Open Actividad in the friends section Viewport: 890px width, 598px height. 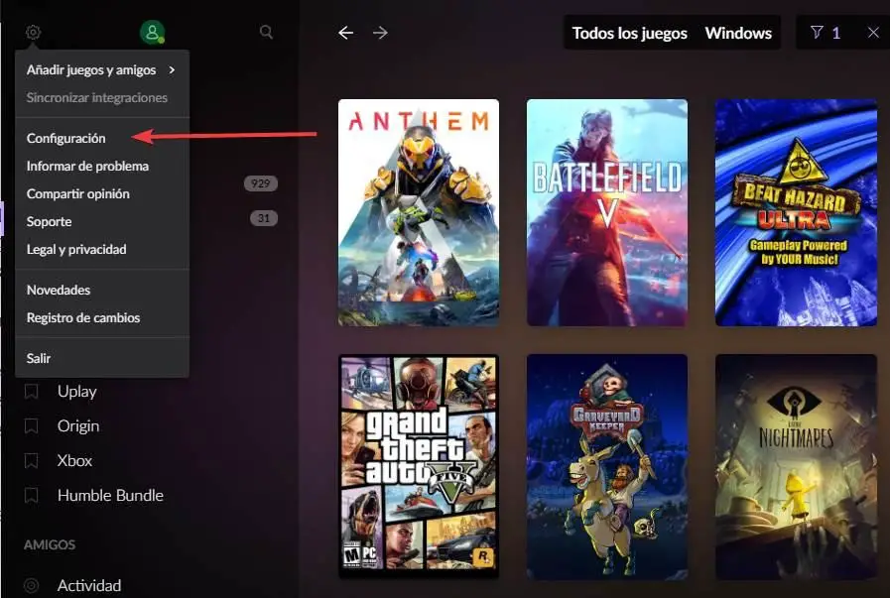(x=89, y=585)
